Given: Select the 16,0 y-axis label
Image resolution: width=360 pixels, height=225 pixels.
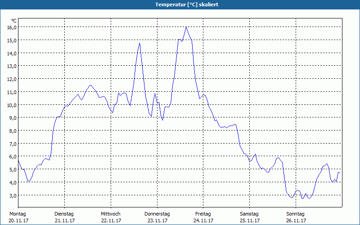Looking at the screenshot, I should coord(12,27).
